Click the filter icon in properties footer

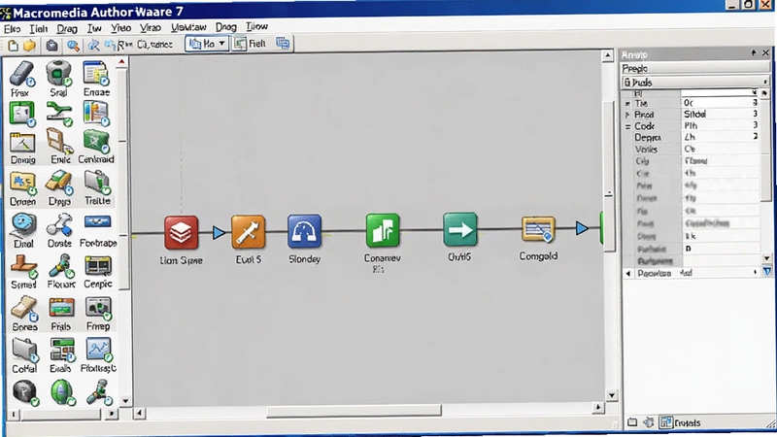(x=767, y=272)
